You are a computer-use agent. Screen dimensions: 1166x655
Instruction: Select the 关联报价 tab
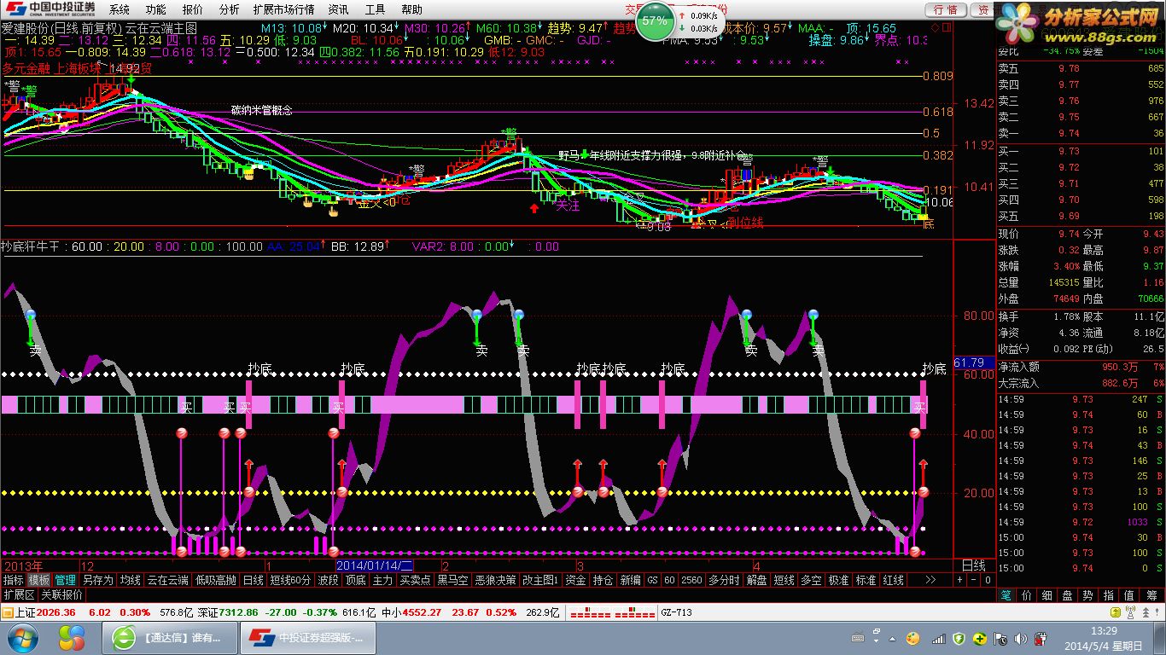coord(61,594)
